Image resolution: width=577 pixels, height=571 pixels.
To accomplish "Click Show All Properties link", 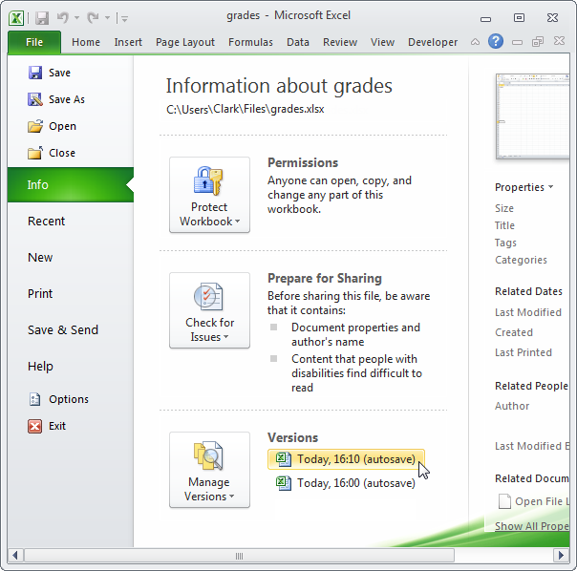I will coord(532,526).
